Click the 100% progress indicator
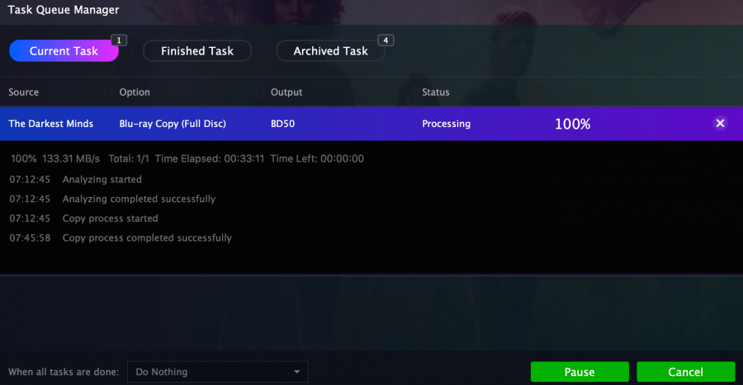 pyautogui.click(x=572, y=124)
